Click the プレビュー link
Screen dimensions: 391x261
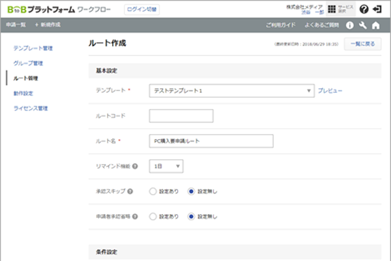click(330, 91)
